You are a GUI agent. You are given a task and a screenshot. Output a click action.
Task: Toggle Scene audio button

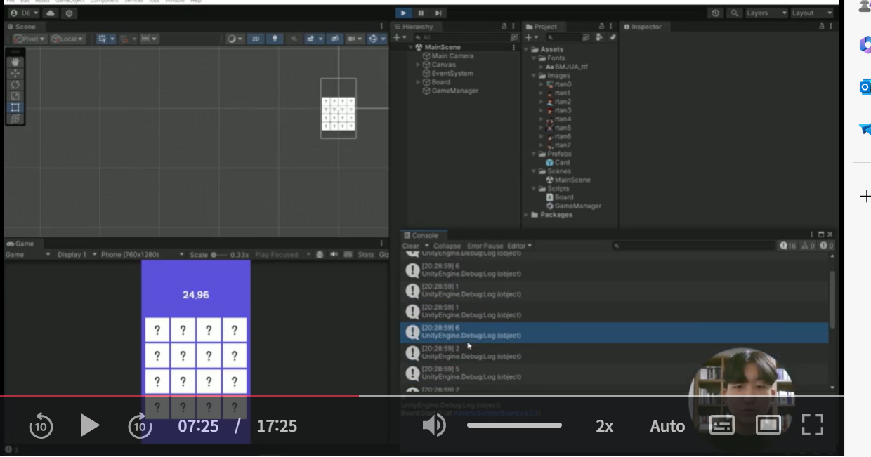click(294, 39)
